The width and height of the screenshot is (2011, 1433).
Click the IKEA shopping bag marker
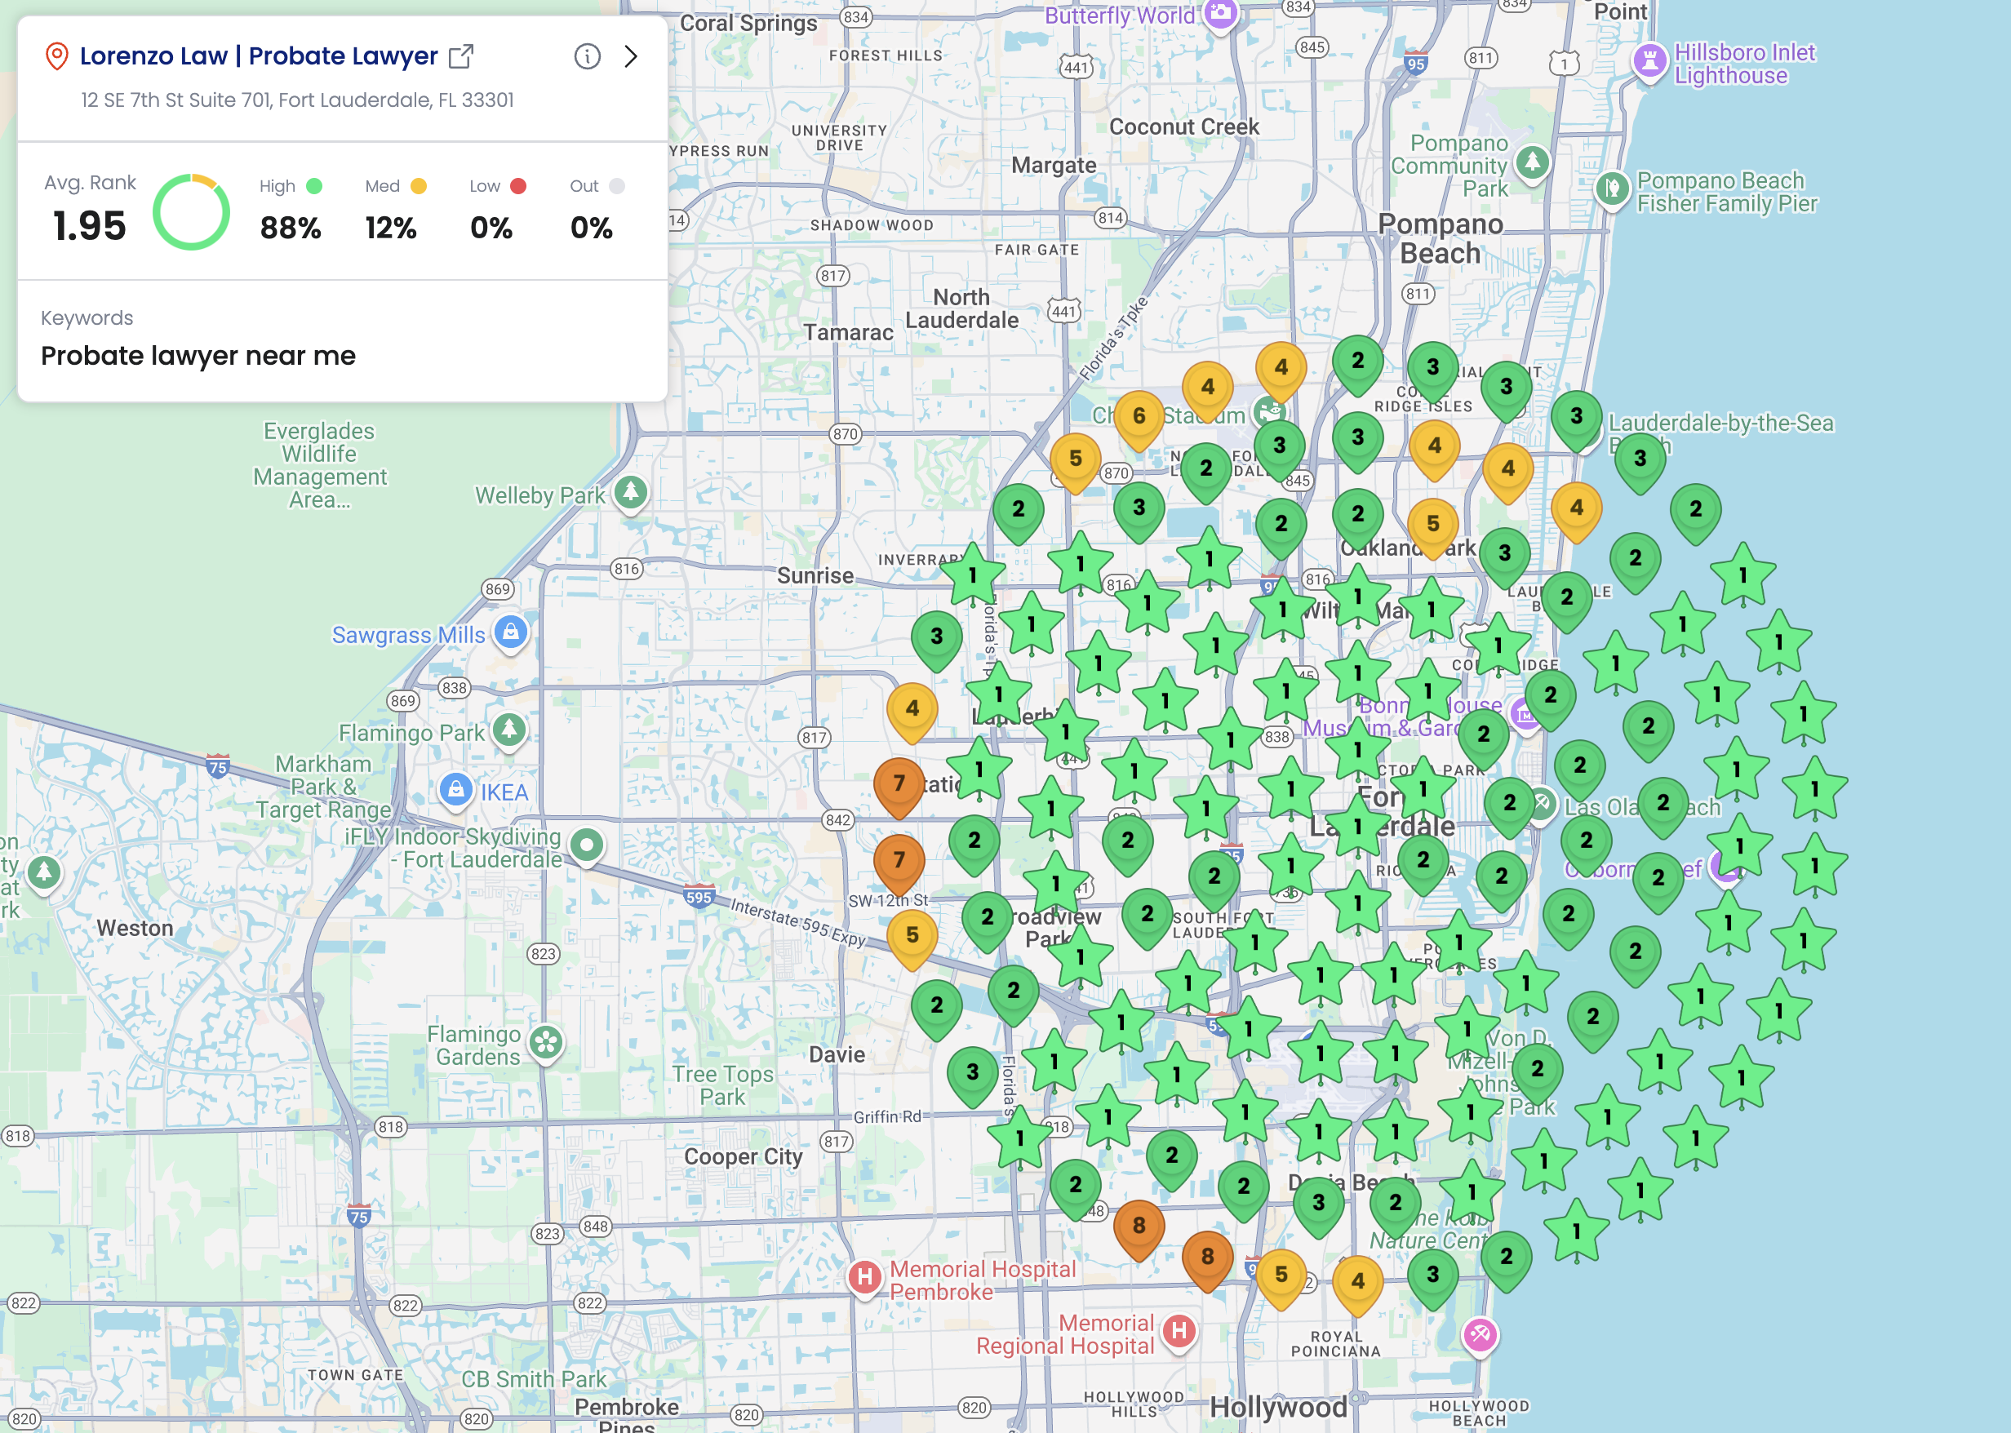tap(455, 790)
